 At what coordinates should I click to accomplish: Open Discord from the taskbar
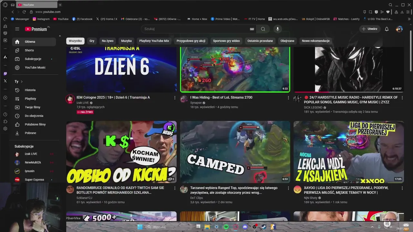click(245, 227)
